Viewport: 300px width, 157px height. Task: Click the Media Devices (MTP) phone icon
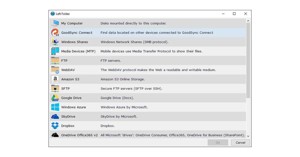tap(55, 51)
